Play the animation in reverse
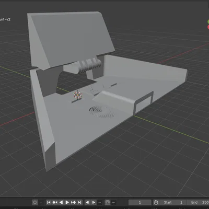209x209 pixels. pos(61,202)
